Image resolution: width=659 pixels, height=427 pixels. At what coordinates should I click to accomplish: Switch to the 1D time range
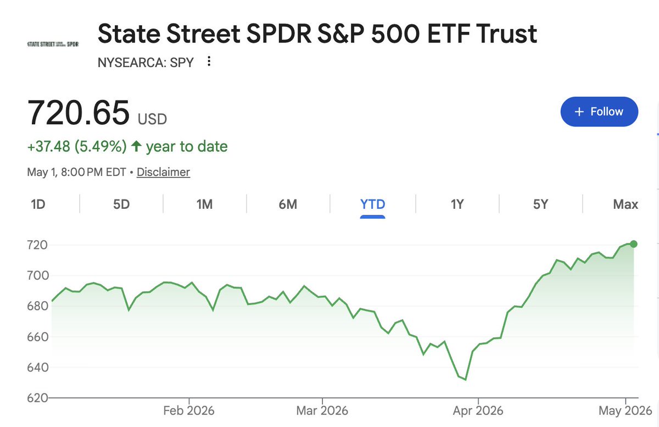coord(38,204)
